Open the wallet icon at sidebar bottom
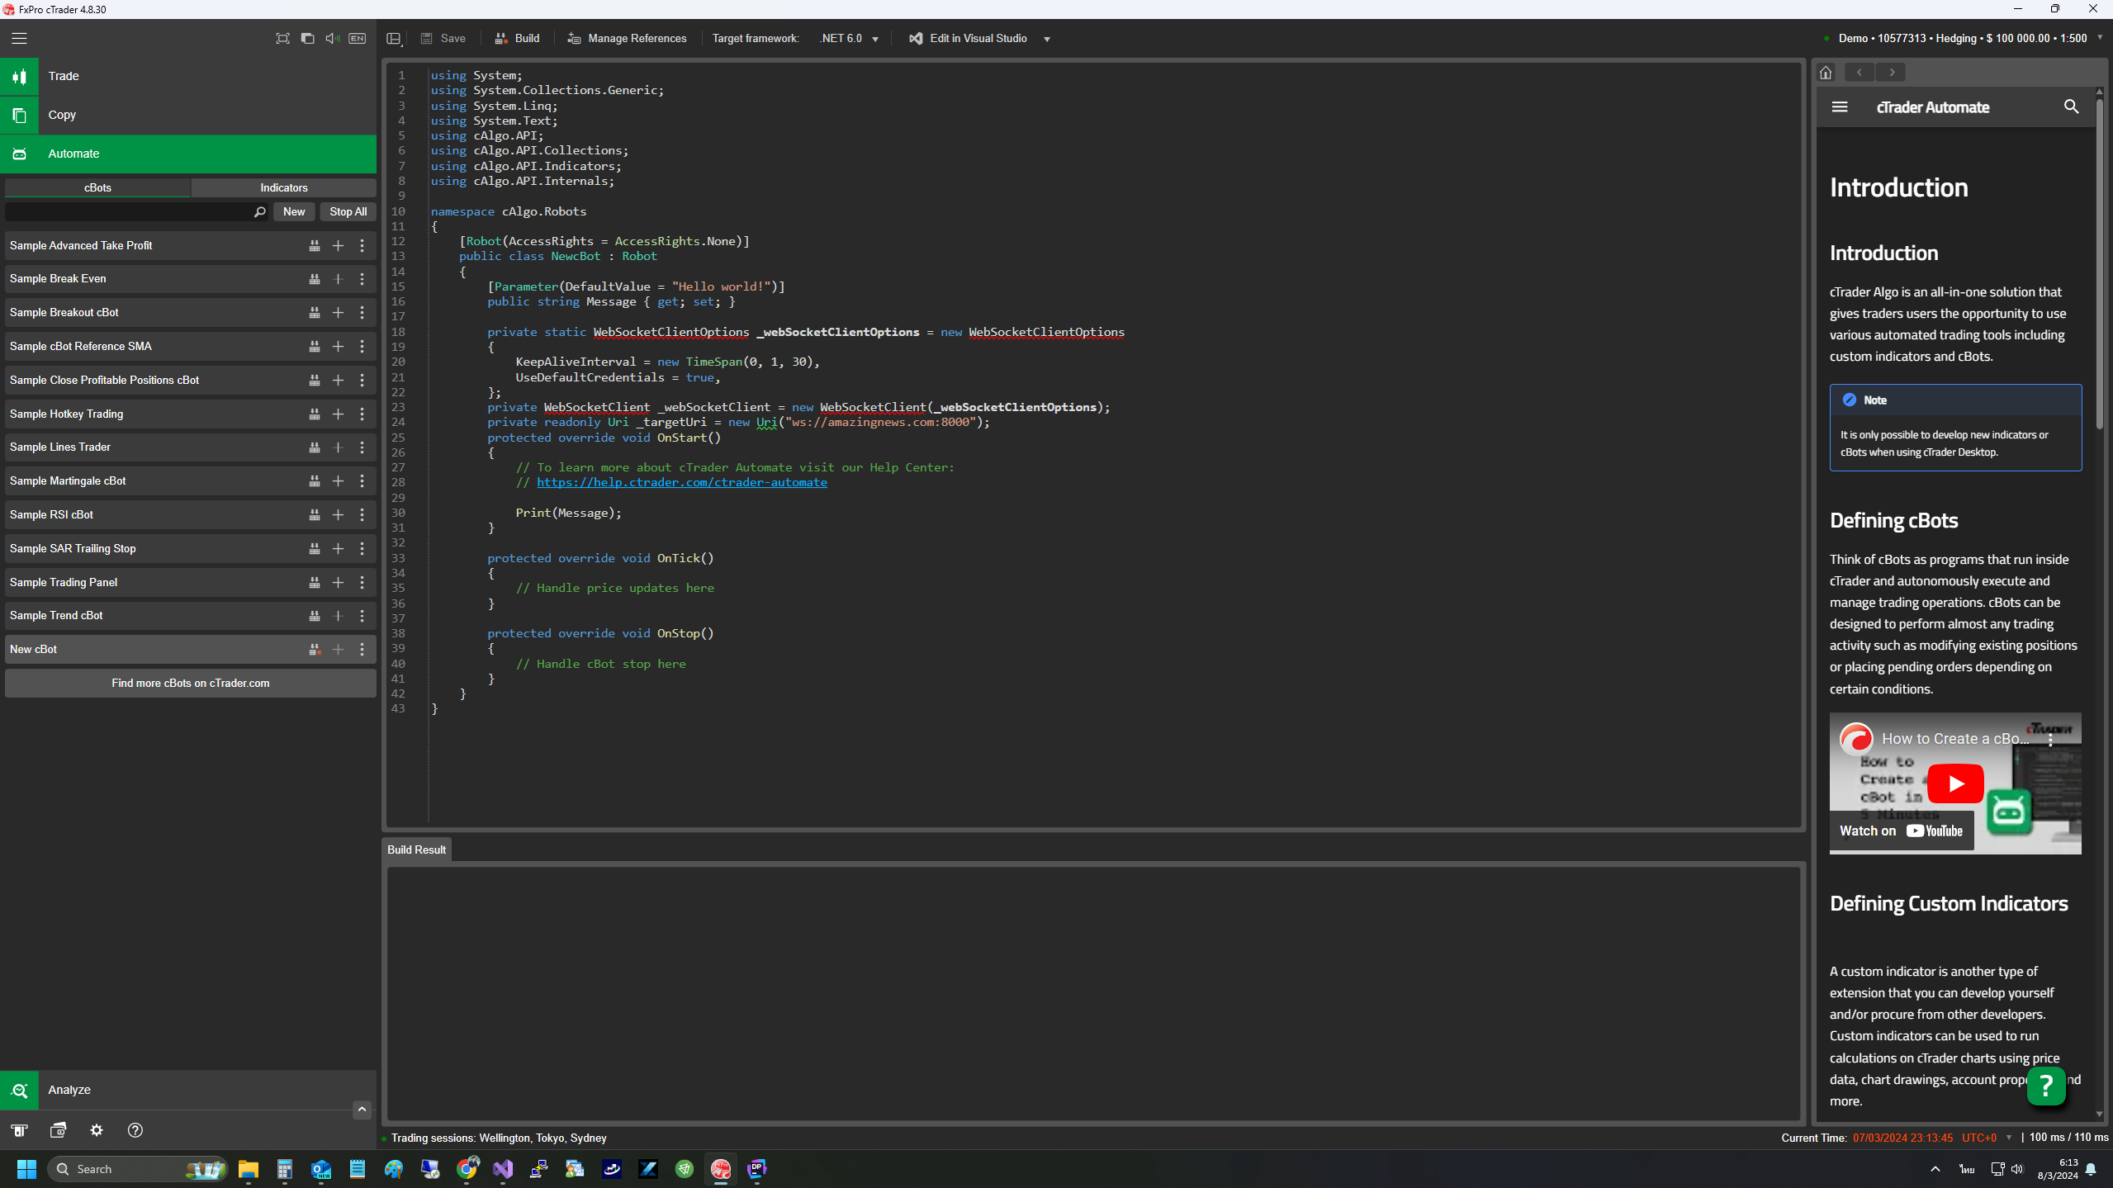Image resolution: width=2113 pixels, height=1188 pixels. (58, 1131)
